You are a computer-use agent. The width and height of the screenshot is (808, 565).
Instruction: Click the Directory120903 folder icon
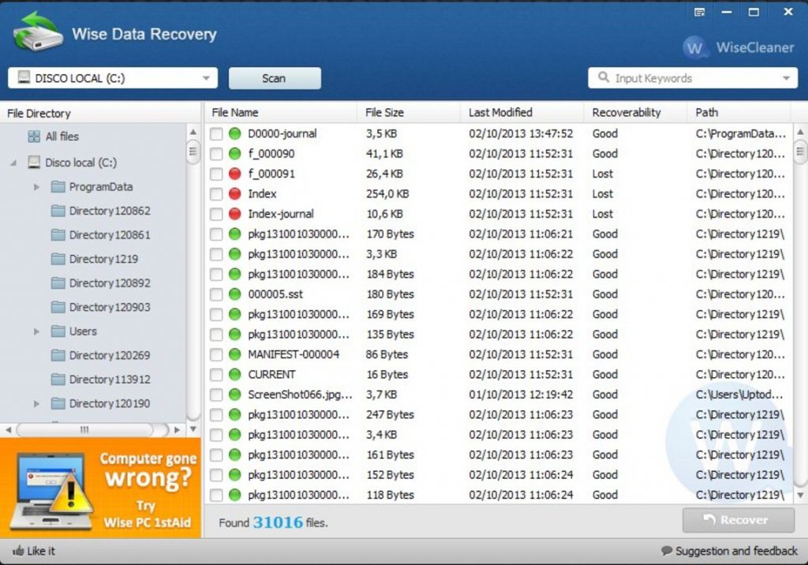click(x=58, y=307)
